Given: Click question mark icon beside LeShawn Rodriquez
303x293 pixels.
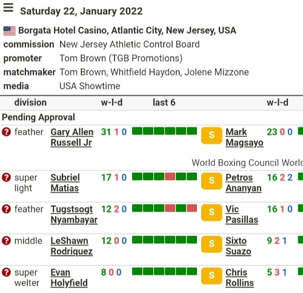Looking at the screenshot, I should point(6,241).
